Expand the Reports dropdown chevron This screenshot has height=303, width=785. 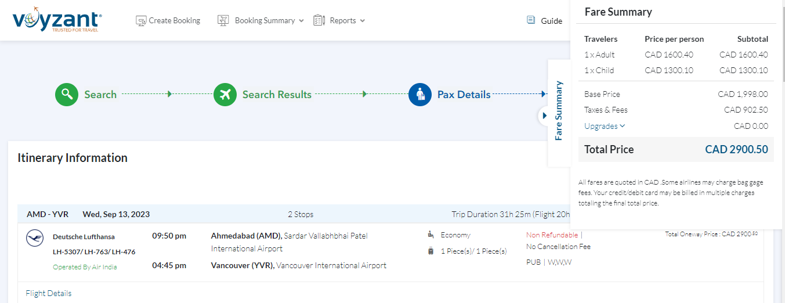(363, 21)
